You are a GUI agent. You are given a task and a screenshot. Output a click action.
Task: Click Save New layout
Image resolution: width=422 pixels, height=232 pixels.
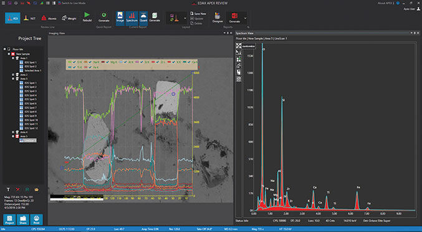[198, 14]
